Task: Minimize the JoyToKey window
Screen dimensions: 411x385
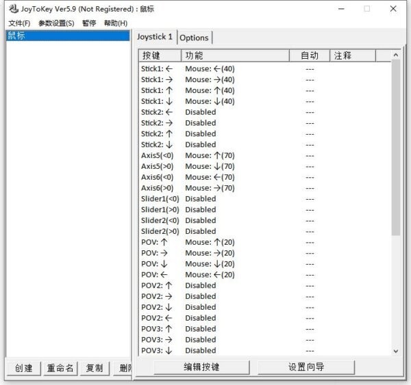Action: point(341,9)
